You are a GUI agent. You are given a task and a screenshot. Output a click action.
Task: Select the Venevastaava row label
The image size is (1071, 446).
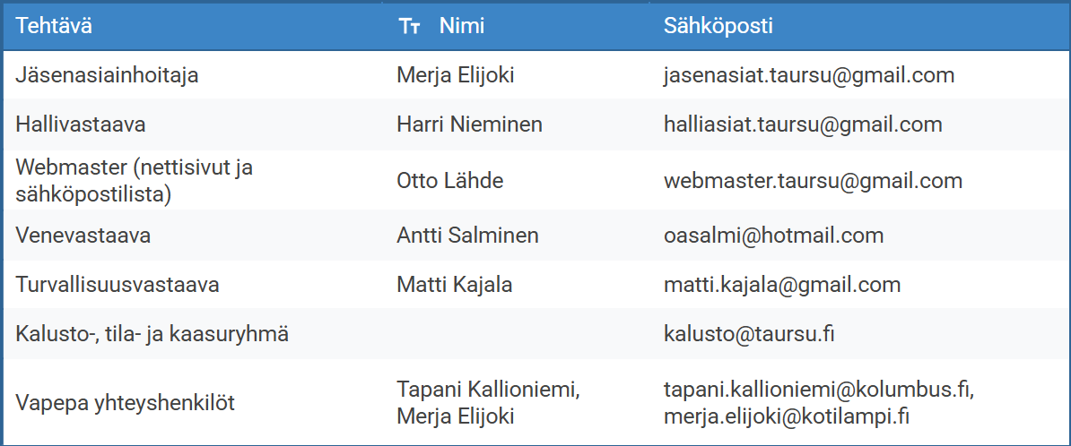click(83, 236)
